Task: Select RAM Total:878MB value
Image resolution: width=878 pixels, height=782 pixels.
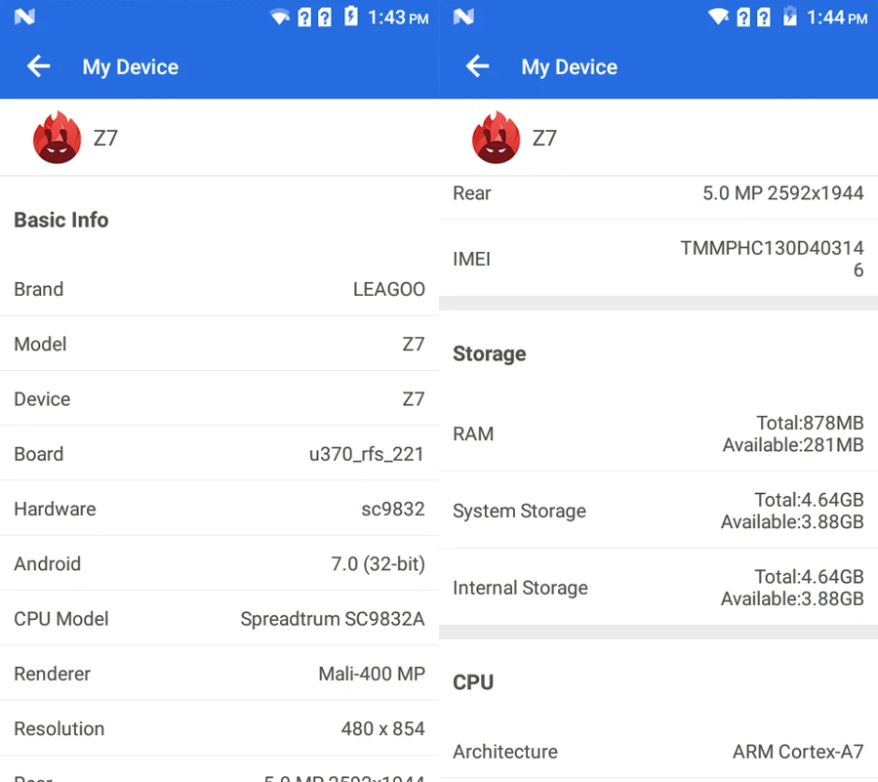Action: click(811, 423)
